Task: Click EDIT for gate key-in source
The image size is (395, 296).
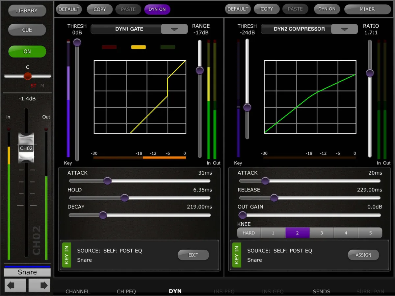Action: (193, 255)
